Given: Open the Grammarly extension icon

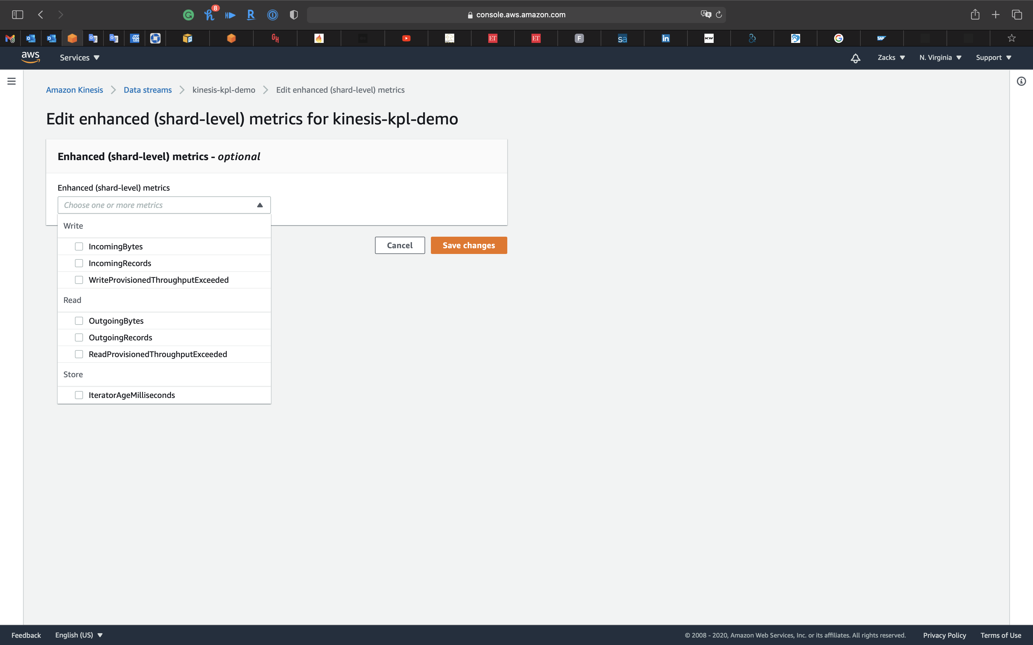Looking at the screenshot, I should click(x=188, y=15).
